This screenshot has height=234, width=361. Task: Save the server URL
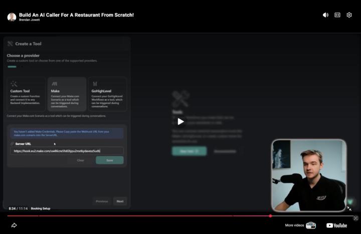[110, 160]
